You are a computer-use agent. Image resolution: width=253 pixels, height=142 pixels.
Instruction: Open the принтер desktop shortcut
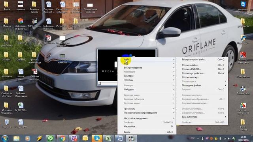pos(21,6)
